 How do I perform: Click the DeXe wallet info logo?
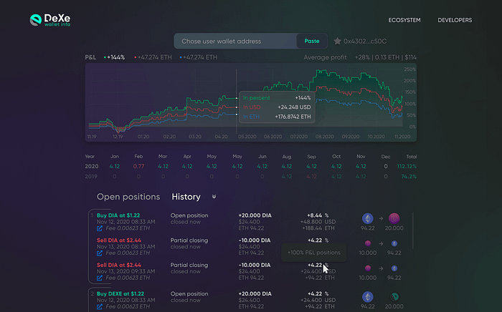pos(50,20)
